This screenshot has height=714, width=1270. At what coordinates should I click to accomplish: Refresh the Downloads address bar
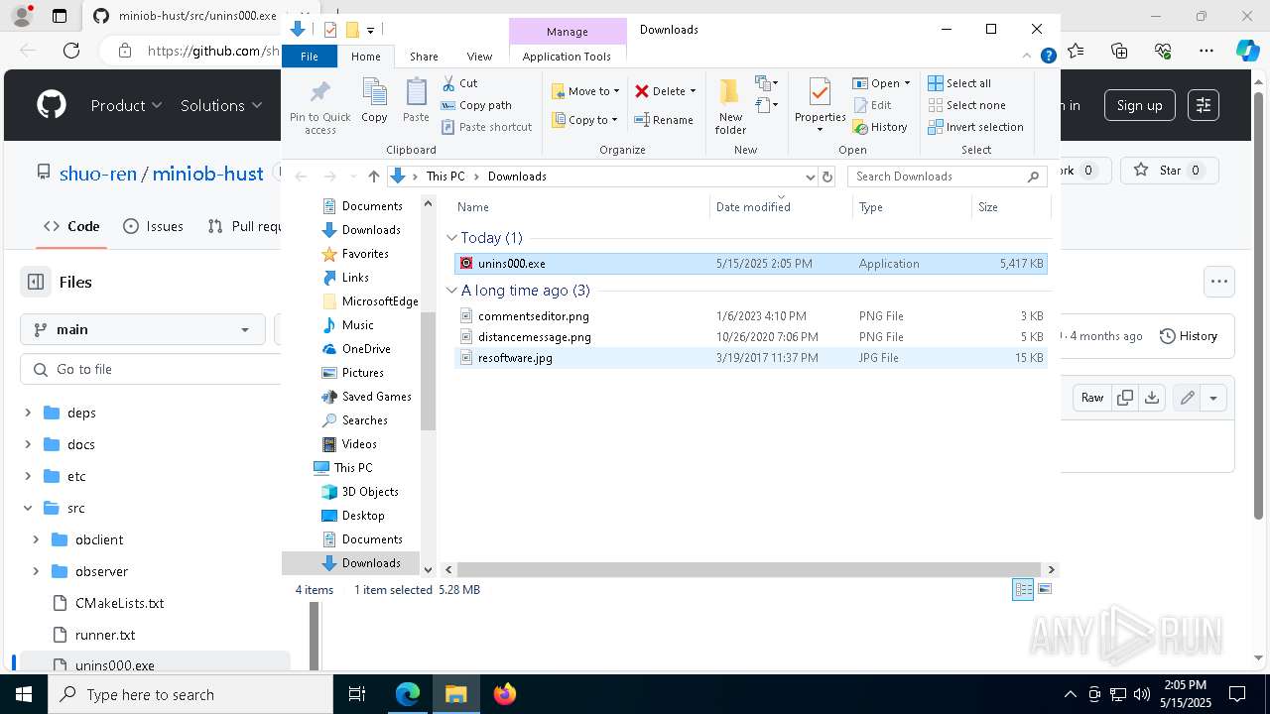pyautogui.click(x=827, y=177)
